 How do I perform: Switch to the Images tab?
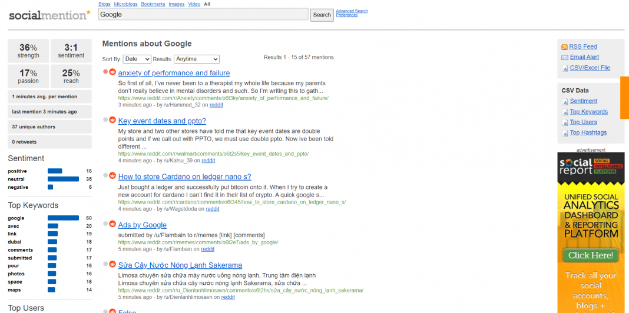click(177, 4)
